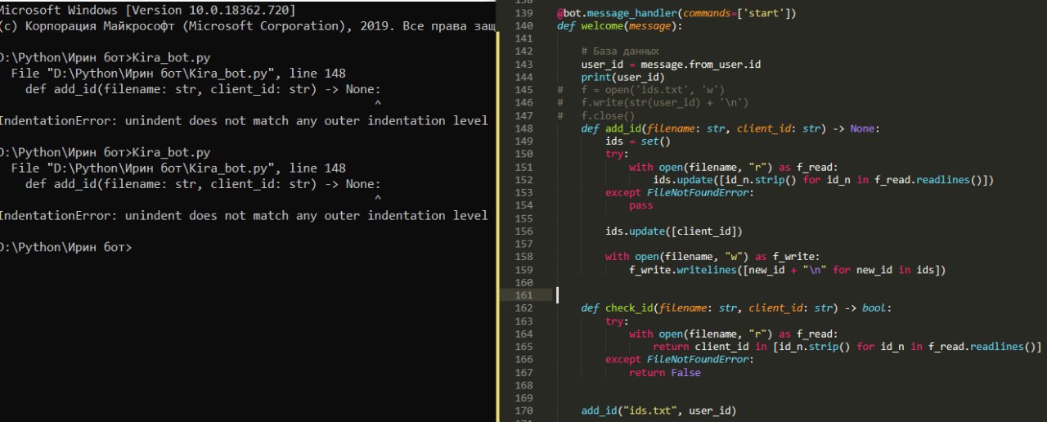Image resolution: width=1047 pixels, height=422 pixels.
Task: Click the Корпорация Майкрософт copyright line in console
Action: tap(247, 27)
